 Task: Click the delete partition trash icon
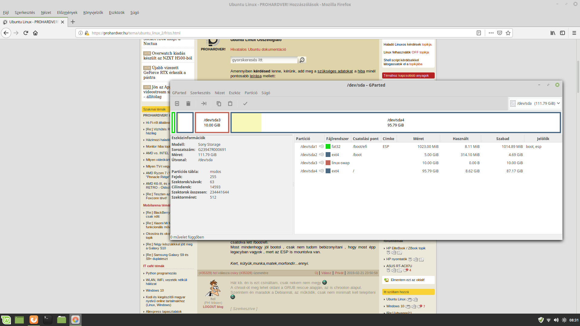coord(188,104)
